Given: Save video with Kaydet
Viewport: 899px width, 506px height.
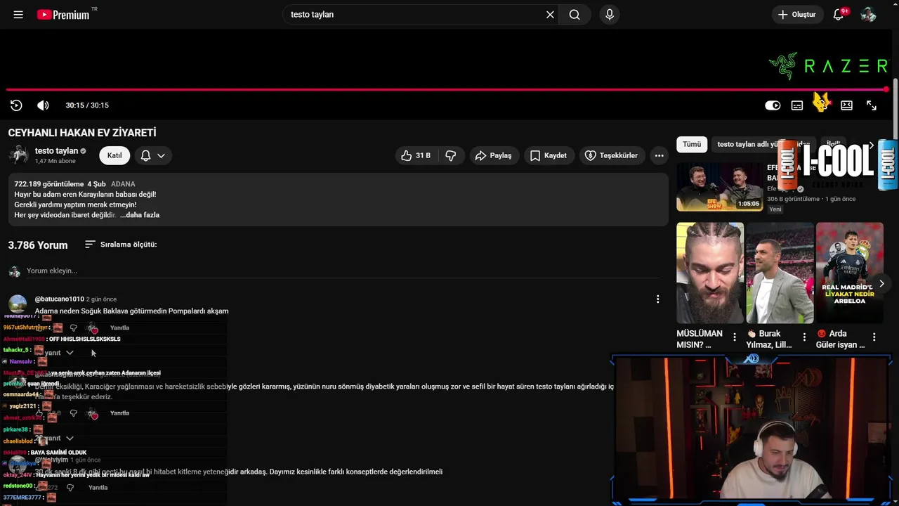Looking at the screenshot, I should [x=549, y=155].
